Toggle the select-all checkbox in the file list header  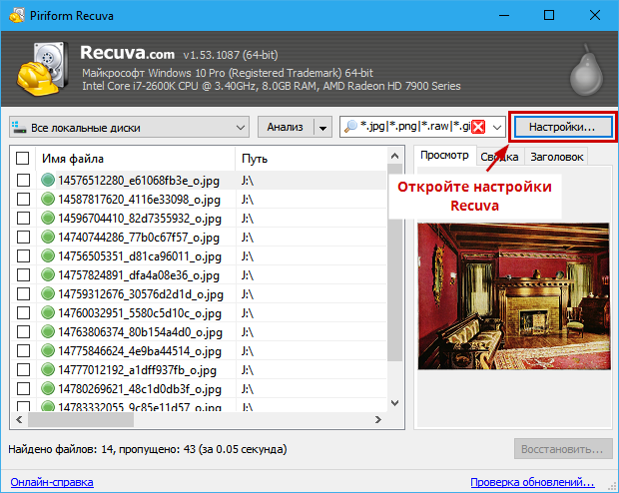coord(23,159)
